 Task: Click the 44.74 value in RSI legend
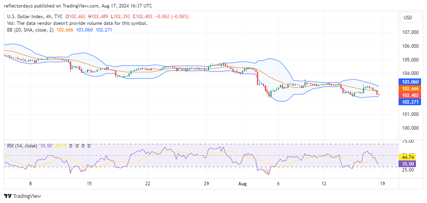coord(60,146)
